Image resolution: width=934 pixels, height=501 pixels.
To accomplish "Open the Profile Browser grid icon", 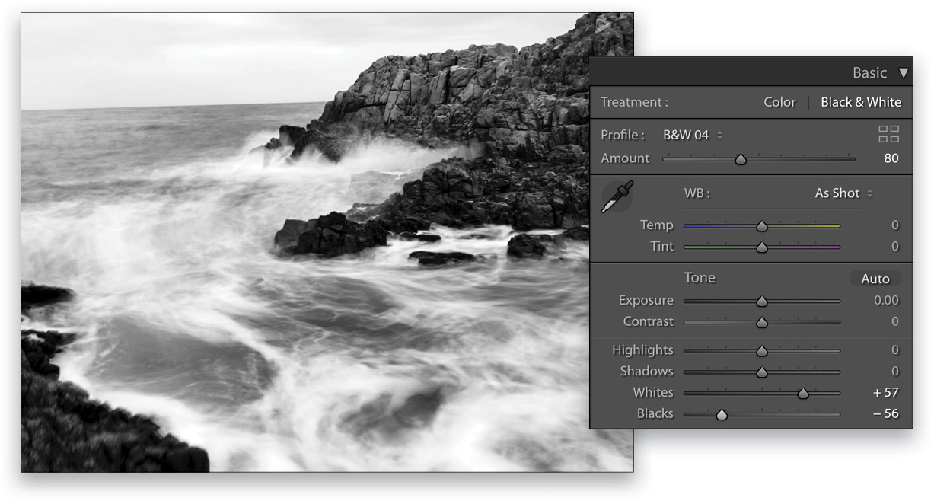I will click(888, 134).
